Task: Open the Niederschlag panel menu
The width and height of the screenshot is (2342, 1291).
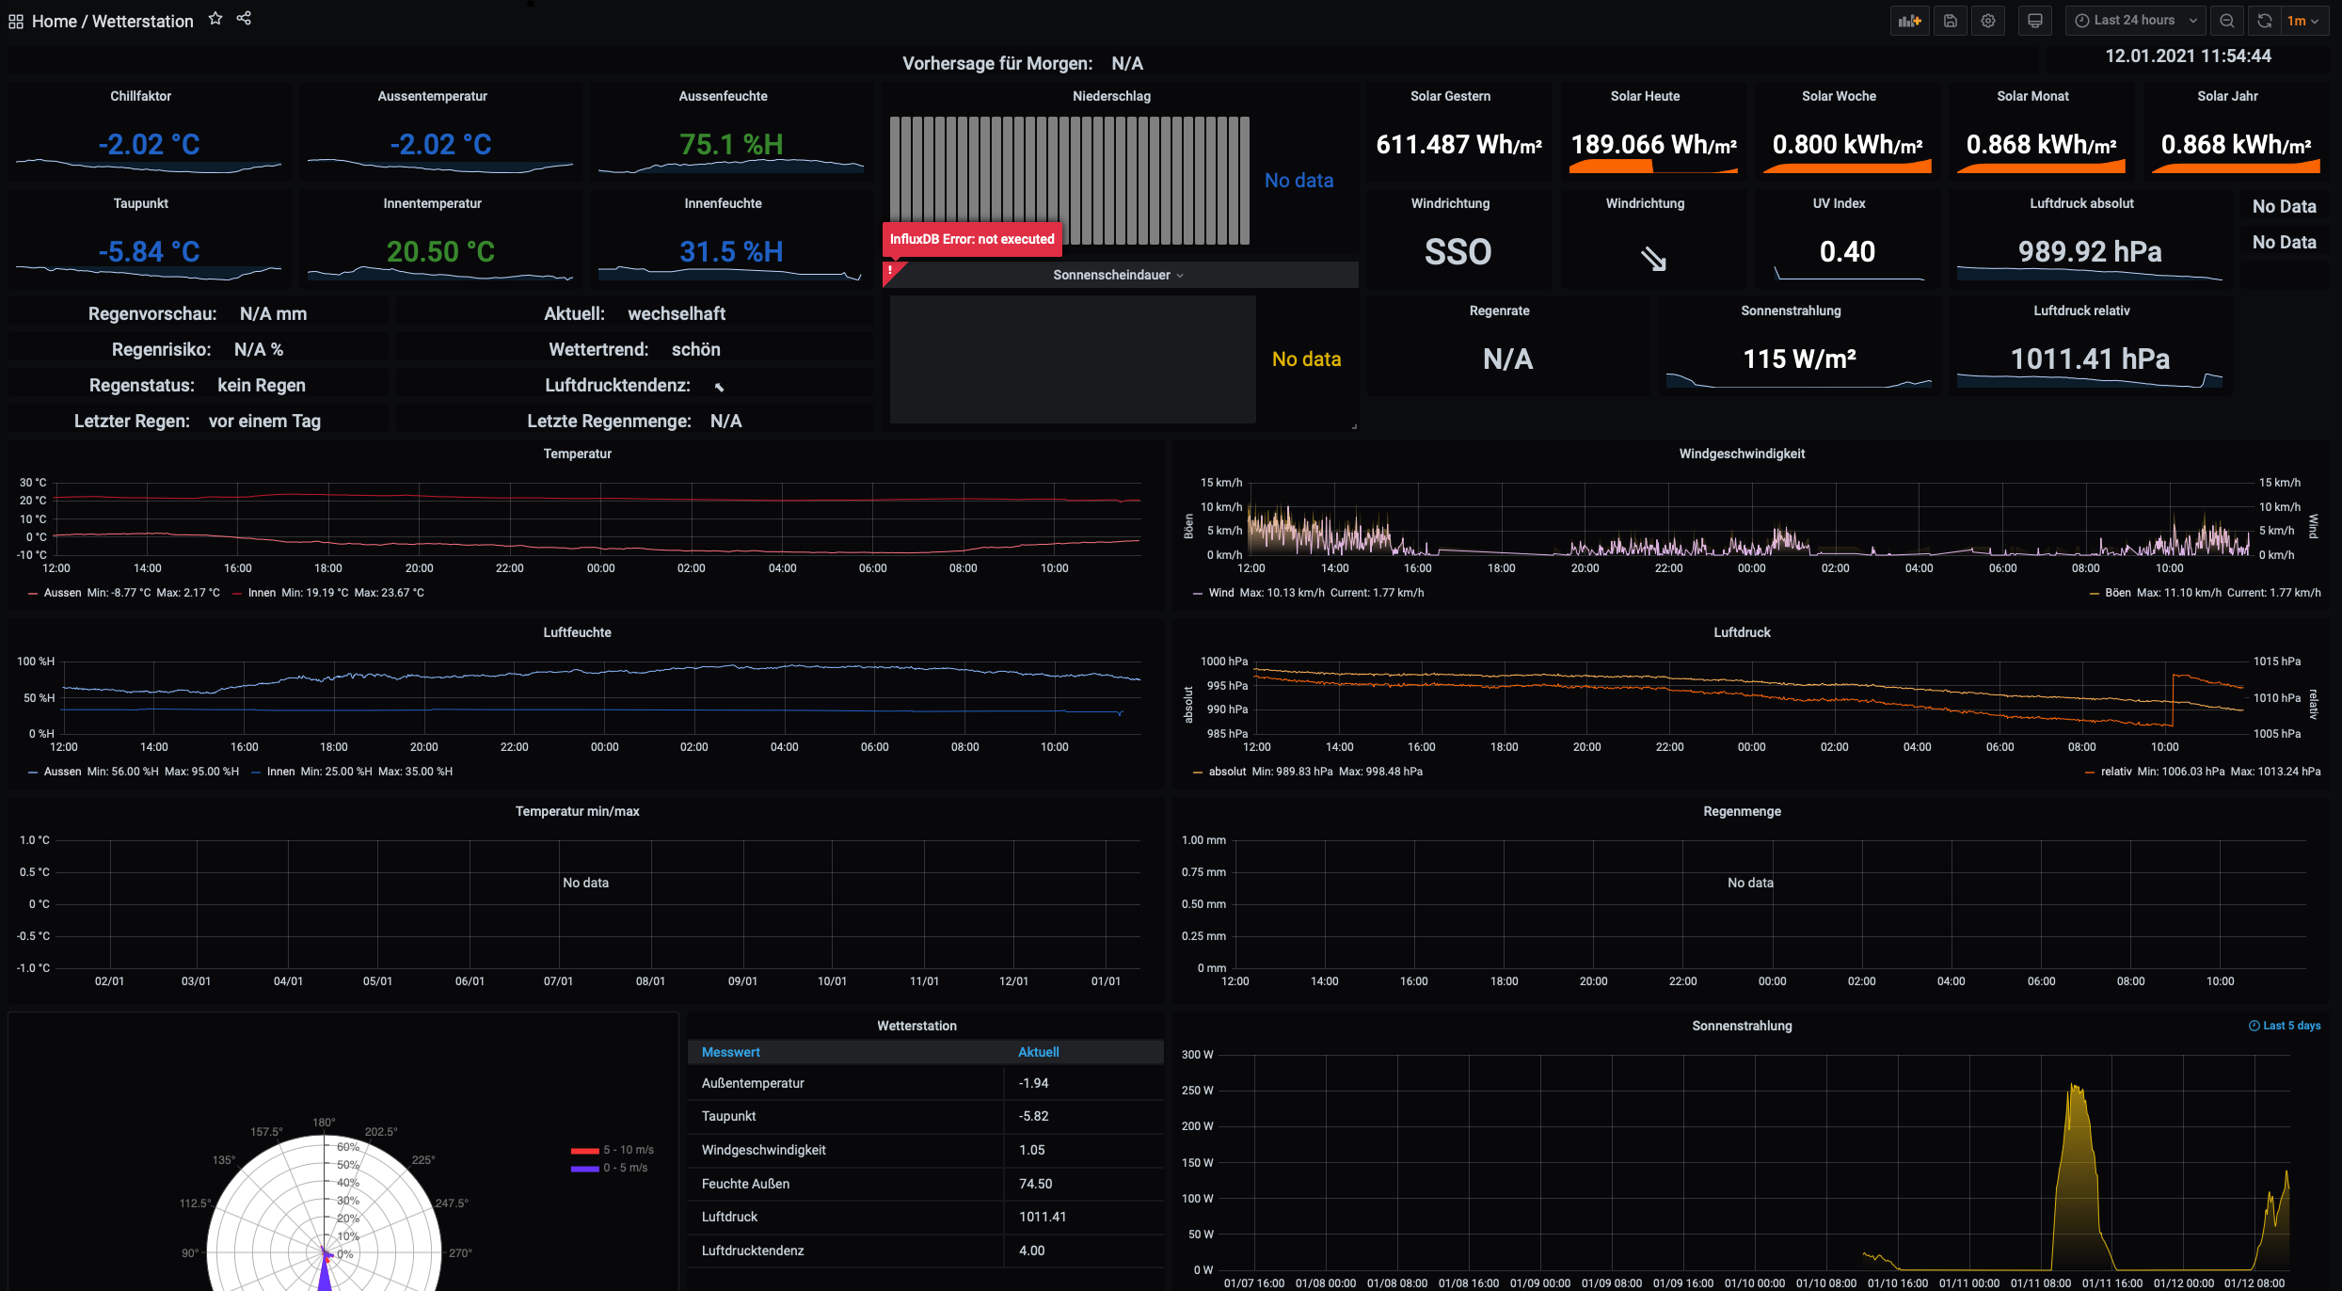Action: click(x=1111, y=96)
